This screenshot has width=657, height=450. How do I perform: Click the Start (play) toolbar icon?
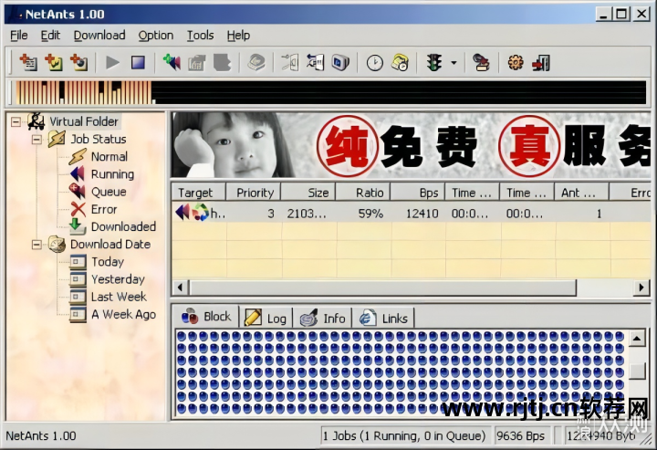(x=113, y=63)
